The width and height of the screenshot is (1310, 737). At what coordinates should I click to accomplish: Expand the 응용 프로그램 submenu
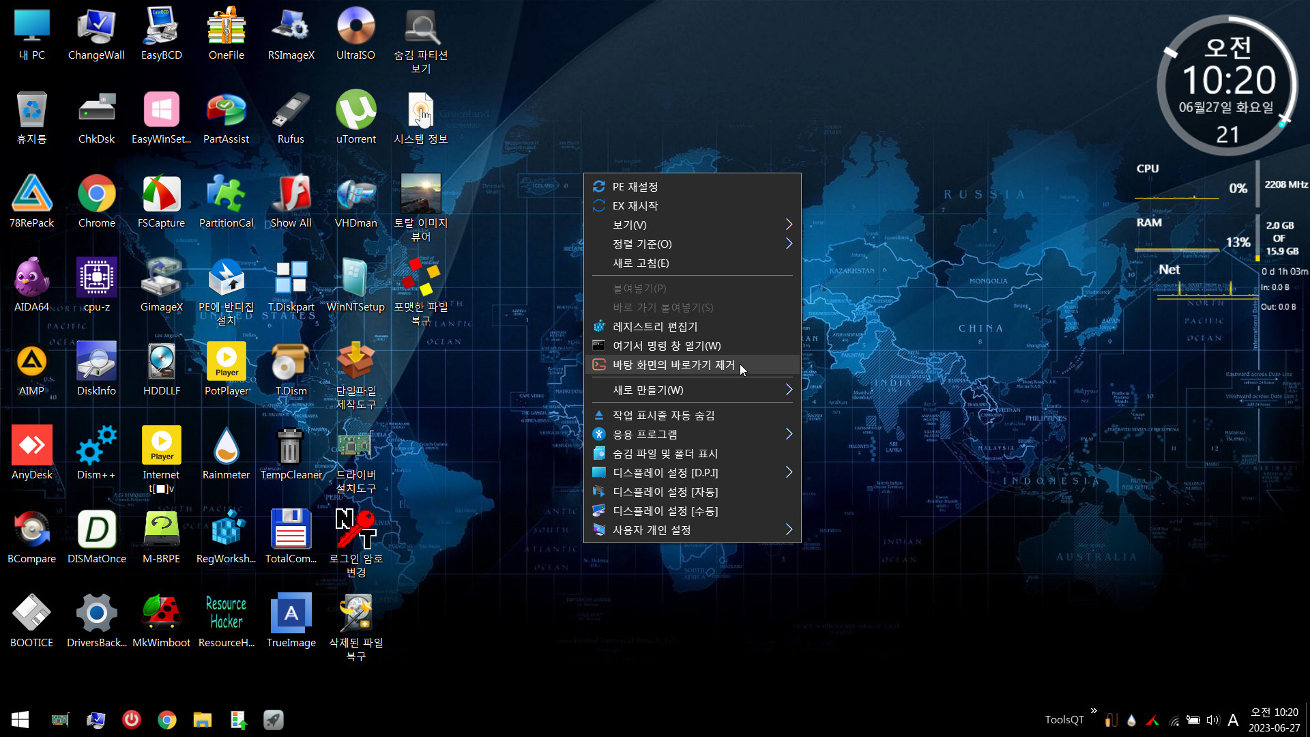click(692, 434)
